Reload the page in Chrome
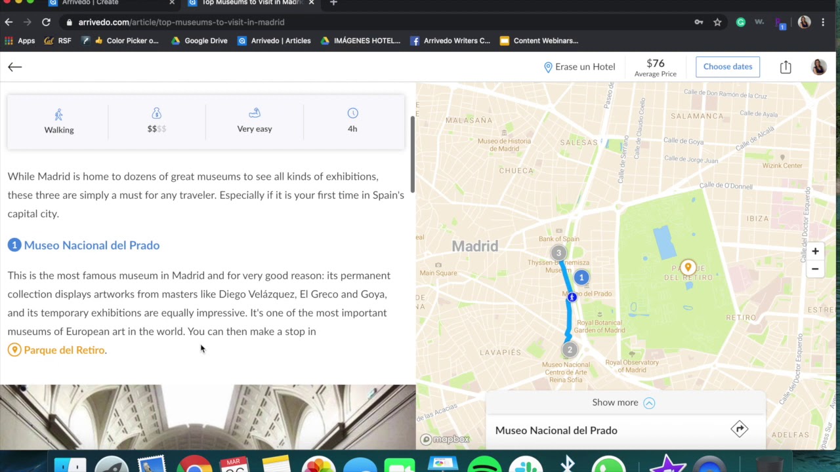Viewport: 840px width, 472px height. (x=46, y=22)
